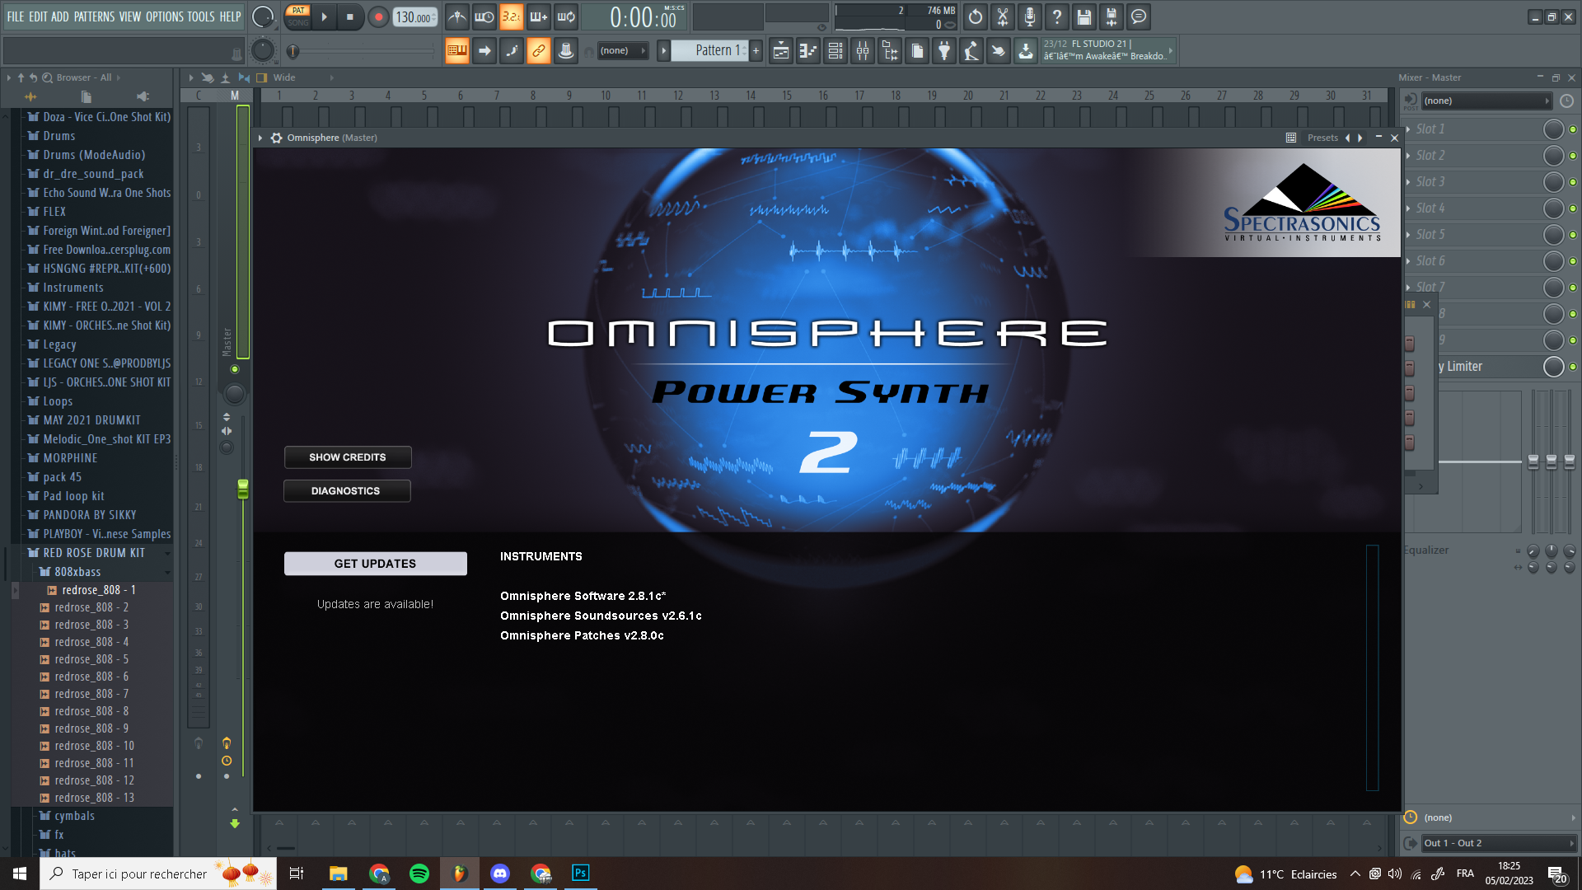The width and height of the screenshot is (1582, 890).
Task: Click the Omnisphere gear settings icon
Action: 277,138
